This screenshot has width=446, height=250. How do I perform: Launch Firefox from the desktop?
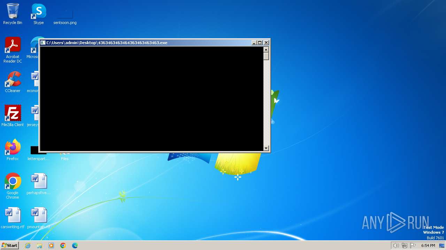click(13, 150)
